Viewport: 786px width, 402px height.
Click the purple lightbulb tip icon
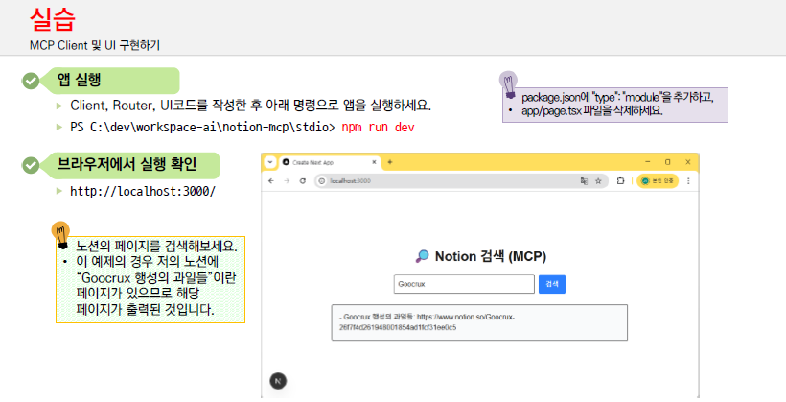tap(509, 84)
